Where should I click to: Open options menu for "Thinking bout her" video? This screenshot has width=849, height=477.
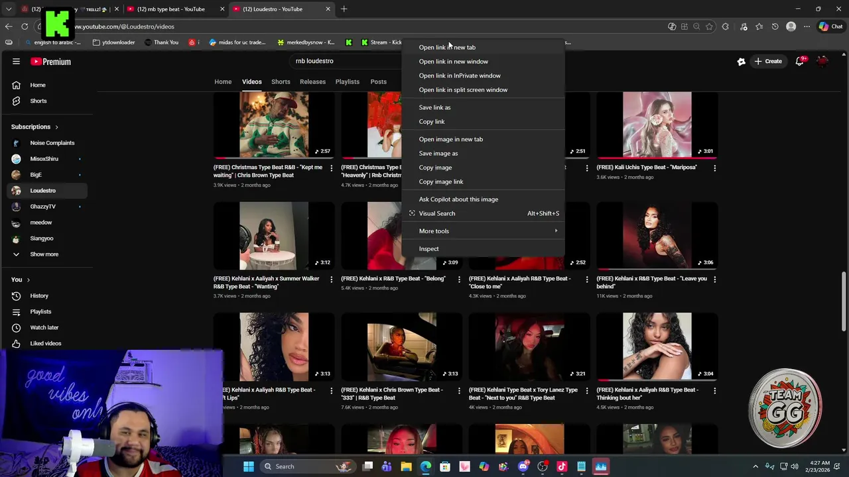tap(714, 391)
